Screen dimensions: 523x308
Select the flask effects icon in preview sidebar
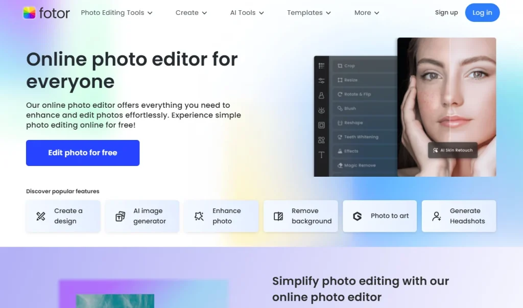point(321,96)
